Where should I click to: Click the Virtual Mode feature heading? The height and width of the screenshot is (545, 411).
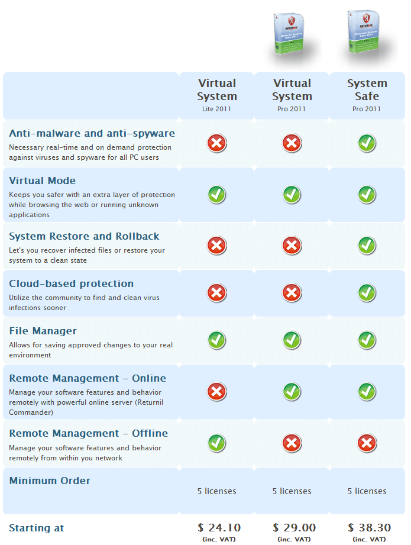42,180
